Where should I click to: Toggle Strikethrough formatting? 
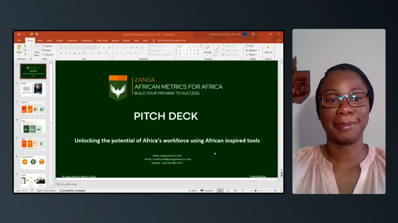(x=79, y=53)
